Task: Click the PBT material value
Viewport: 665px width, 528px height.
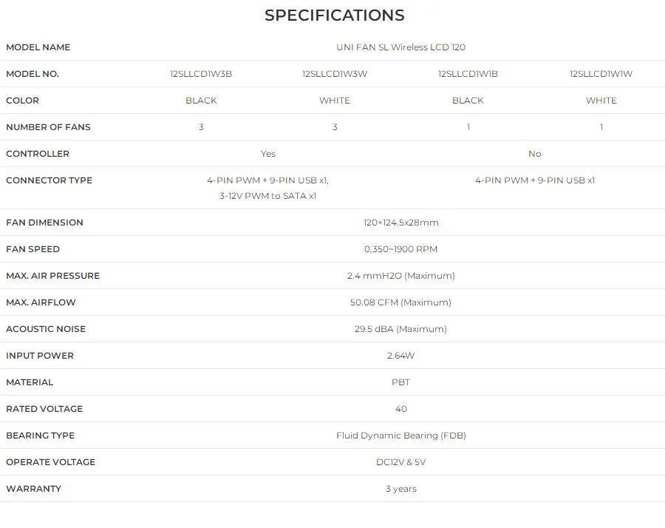Action: (400, 382)
